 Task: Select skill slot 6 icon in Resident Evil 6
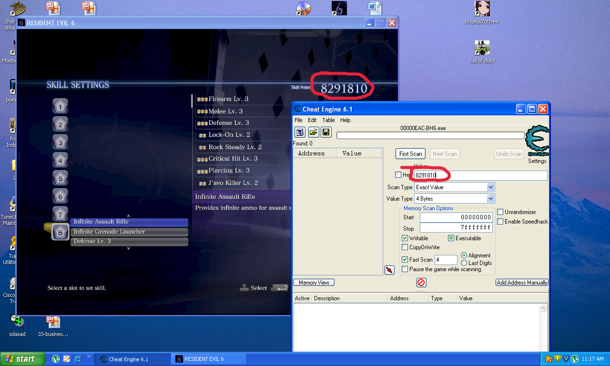point(60,196)
